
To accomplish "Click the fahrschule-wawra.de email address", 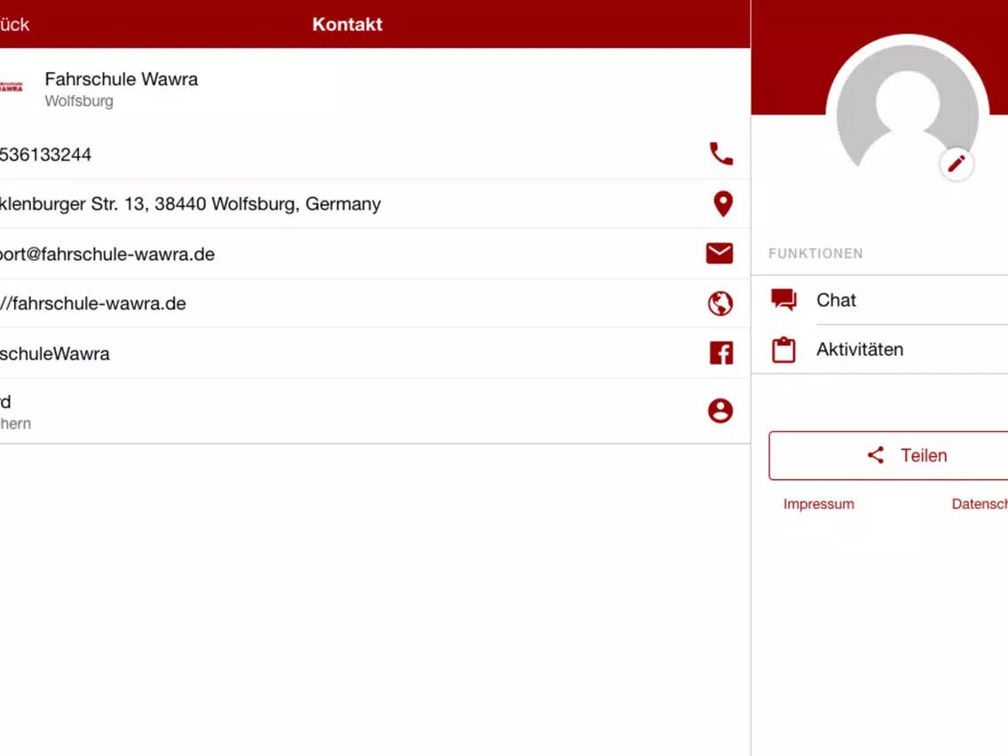I will tap(107, 254).
